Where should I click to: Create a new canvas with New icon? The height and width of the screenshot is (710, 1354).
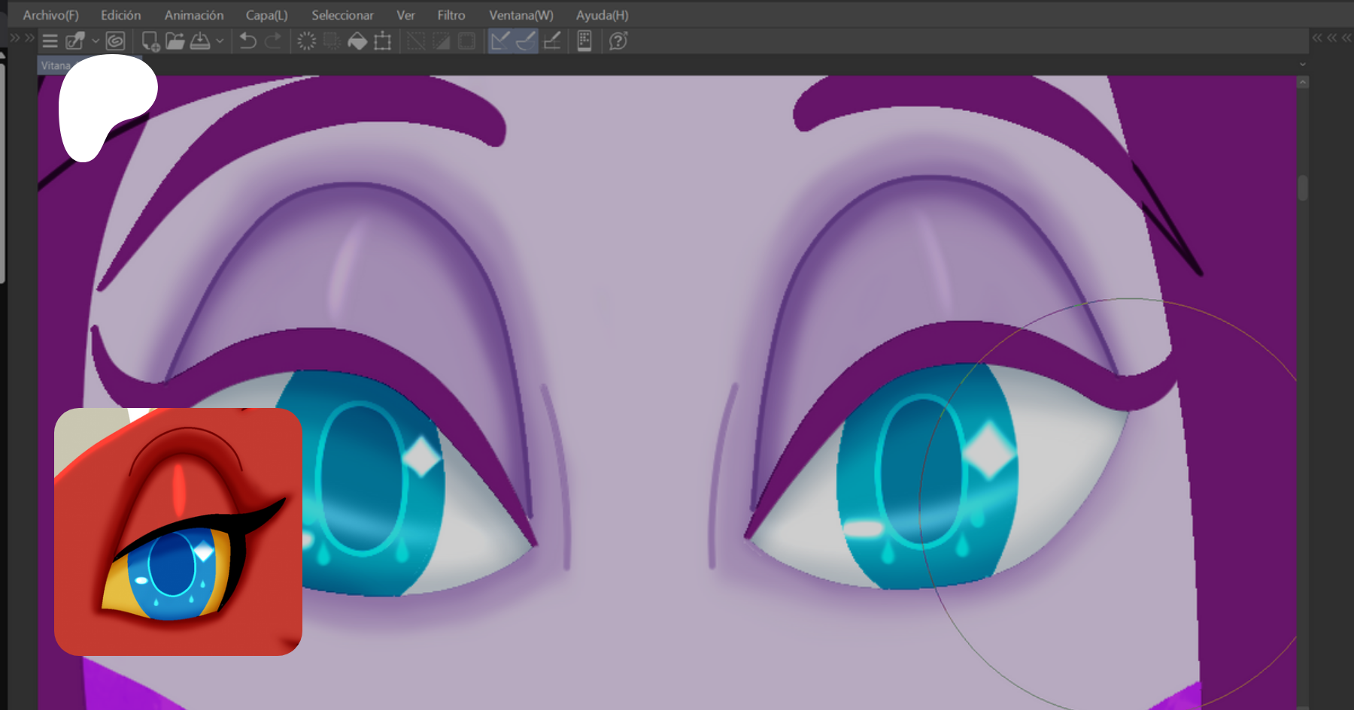tap(150, 41)
